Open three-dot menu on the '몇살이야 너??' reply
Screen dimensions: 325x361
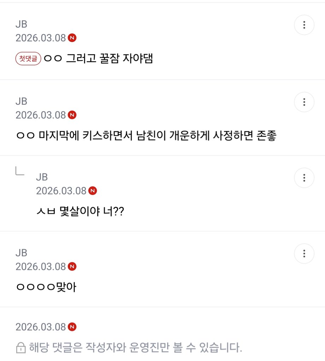304,178
